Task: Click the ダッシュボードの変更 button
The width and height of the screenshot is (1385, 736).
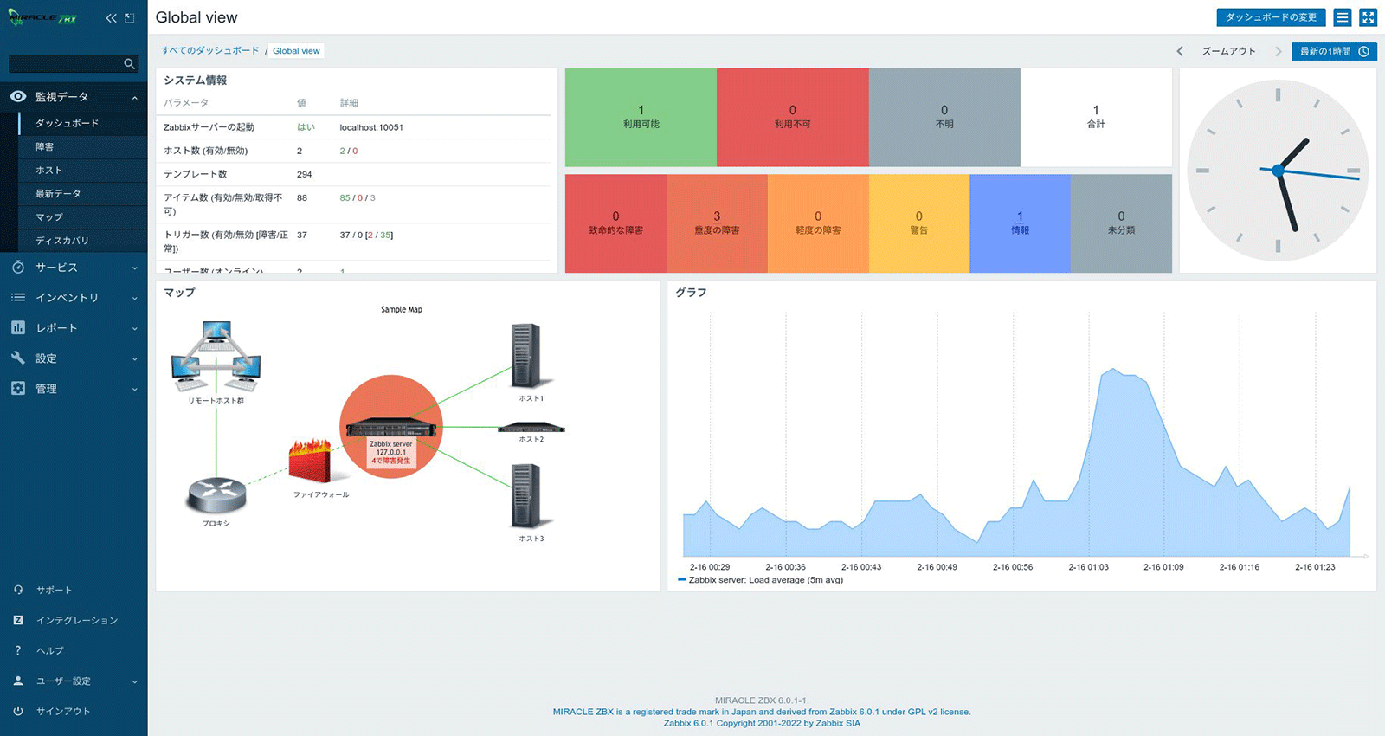Action: pyautogui.click(x=1270, y=17)
